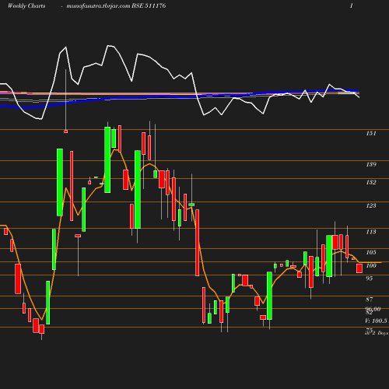This screenshot has height=389, width=389.
Task: Click the "Days" label at bottom right
Action: [x=383, y=333]
